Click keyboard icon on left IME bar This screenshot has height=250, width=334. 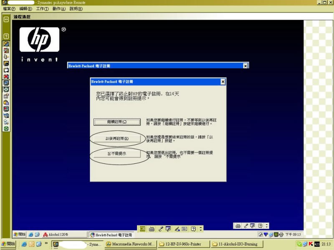click(x=152, y=229)
